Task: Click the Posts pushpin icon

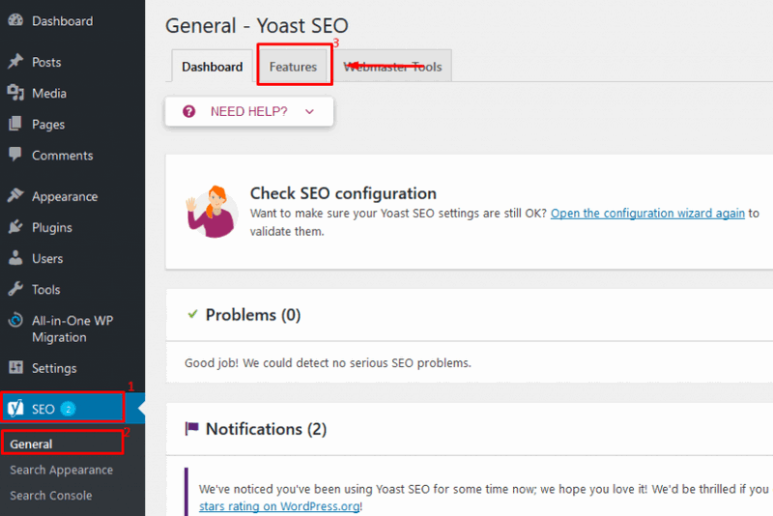Action: click(x=15, y=61)
